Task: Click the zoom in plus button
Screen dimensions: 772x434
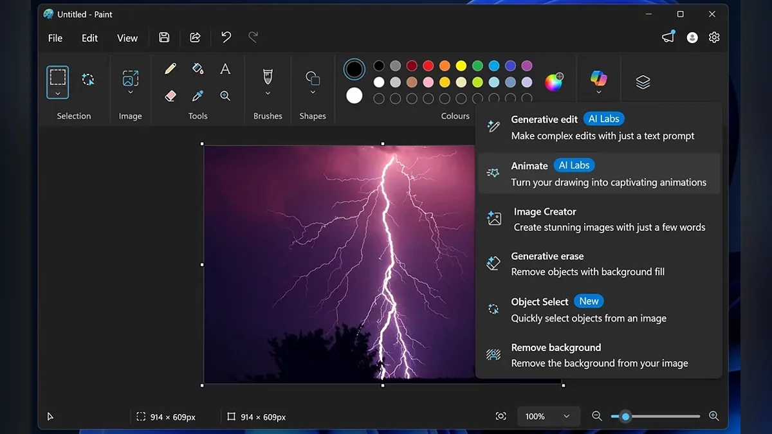Action: click(x=713, y=417)
